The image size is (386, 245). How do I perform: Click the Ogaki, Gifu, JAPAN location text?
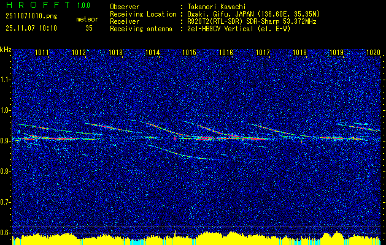click(x=254, y=14)
